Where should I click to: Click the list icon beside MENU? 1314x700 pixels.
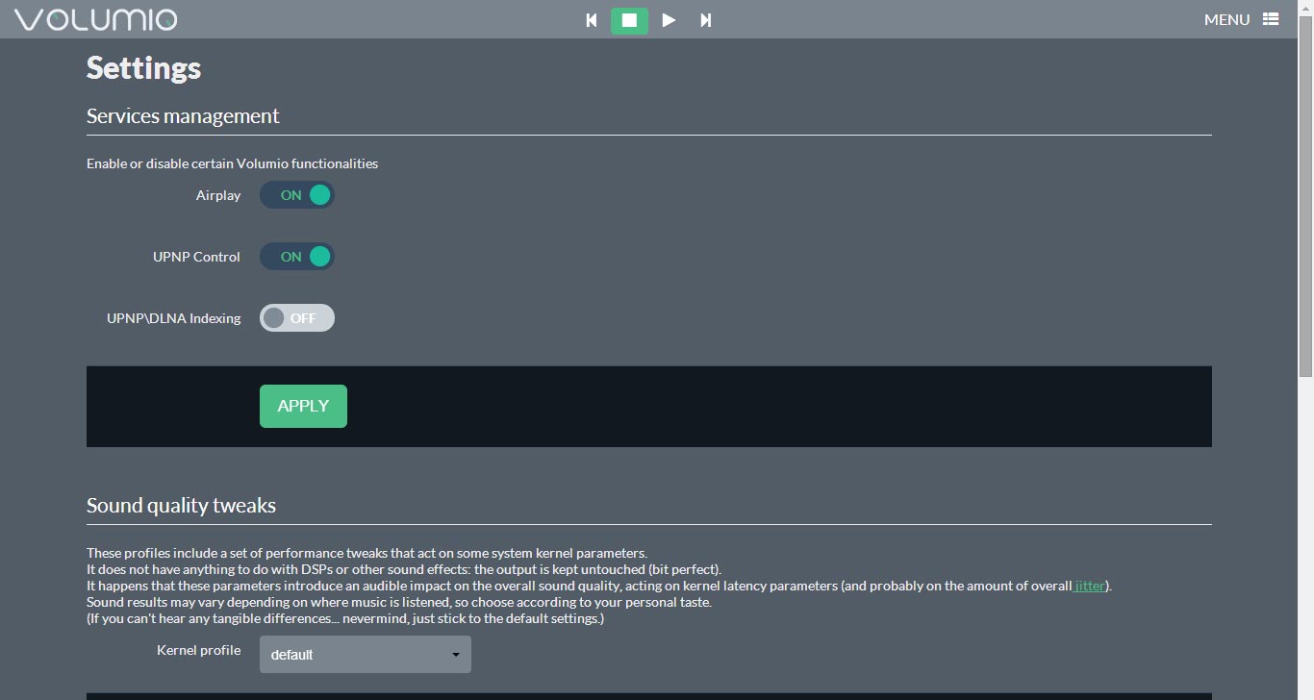point(1271,19)
